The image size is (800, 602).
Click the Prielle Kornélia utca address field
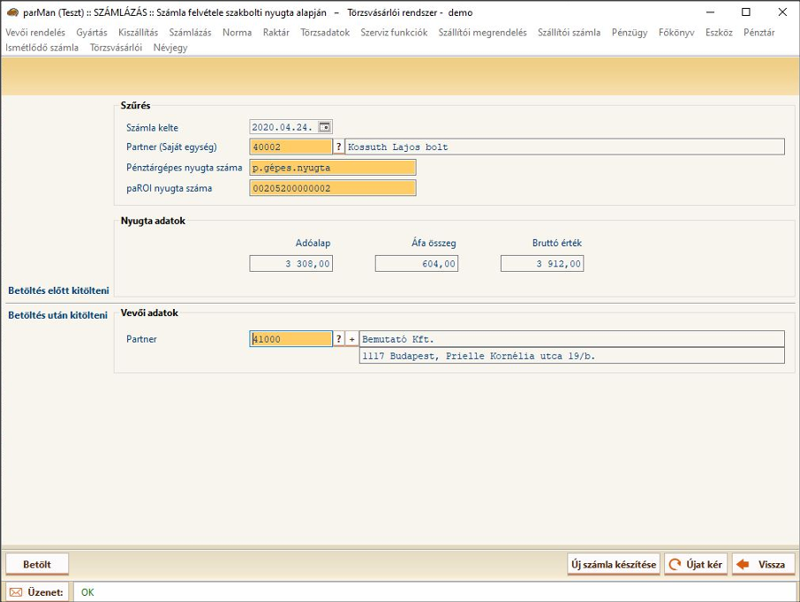tap(572, 356)
